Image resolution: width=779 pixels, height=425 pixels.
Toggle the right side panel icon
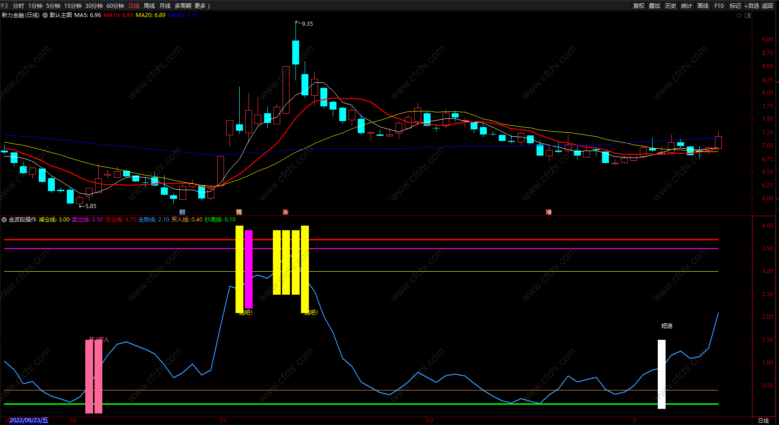(748, 15)
